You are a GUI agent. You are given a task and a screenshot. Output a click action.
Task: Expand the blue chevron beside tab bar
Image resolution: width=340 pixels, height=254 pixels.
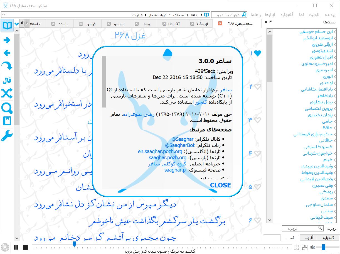16,24
